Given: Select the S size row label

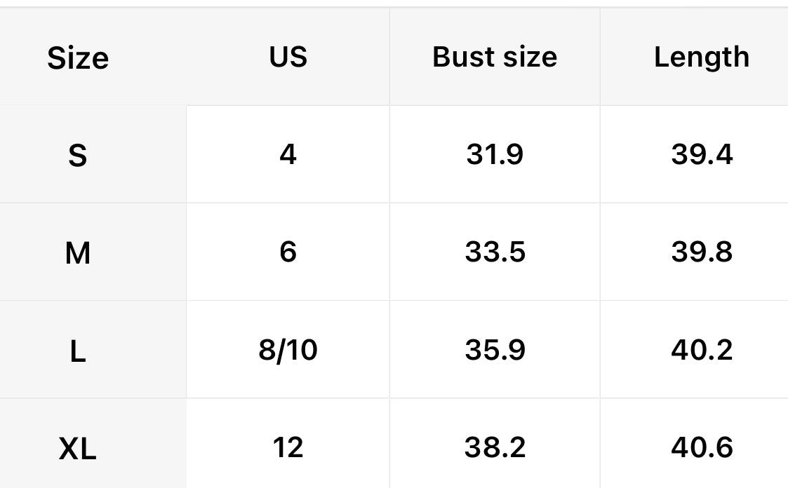Looking at the screenshot, I should [78, 155].
